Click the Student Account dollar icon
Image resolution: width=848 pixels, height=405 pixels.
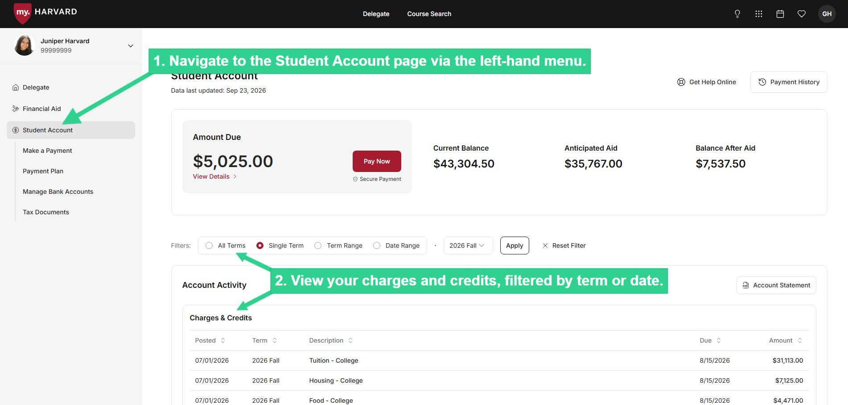[16, 130]
